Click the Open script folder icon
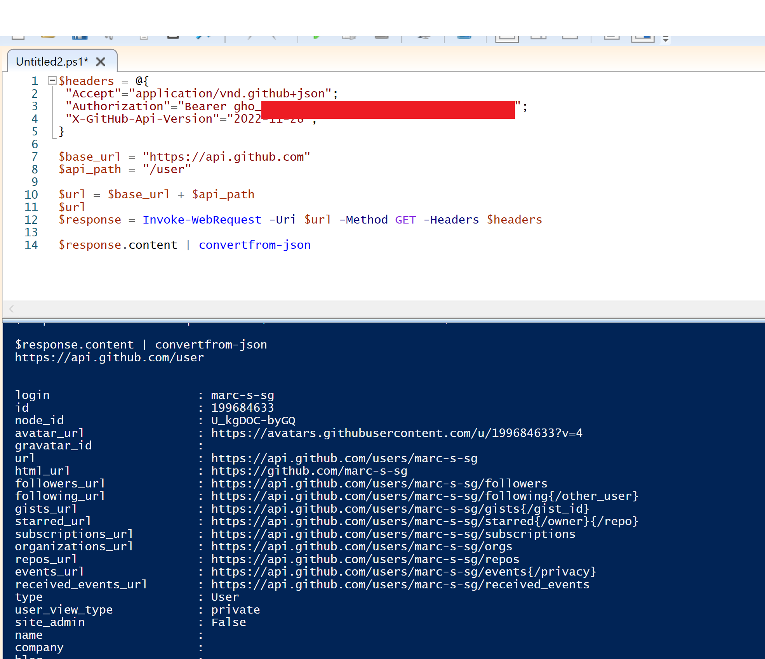Image resolution: width=765 pixels, height=659 pixels. pyautogui.click(x=48, y=37)
